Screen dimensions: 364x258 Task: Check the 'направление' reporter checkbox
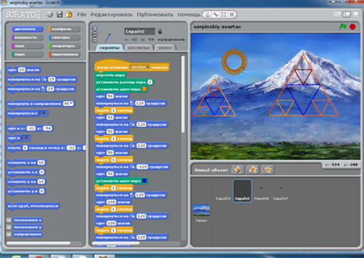click(x=9, y=234)
